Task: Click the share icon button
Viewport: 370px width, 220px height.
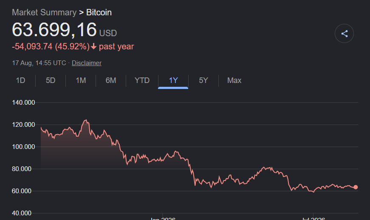Action: (344, 33)
